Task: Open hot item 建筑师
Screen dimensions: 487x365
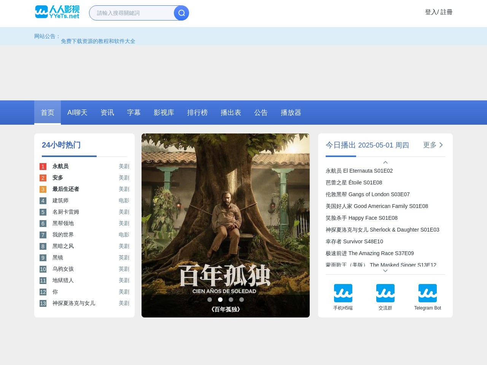Action: [x=60, y=200]
